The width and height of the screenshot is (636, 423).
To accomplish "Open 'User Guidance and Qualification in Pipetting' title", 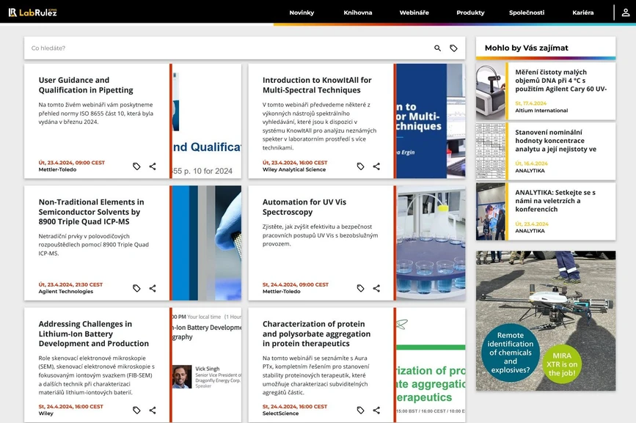I will point(86,85).
